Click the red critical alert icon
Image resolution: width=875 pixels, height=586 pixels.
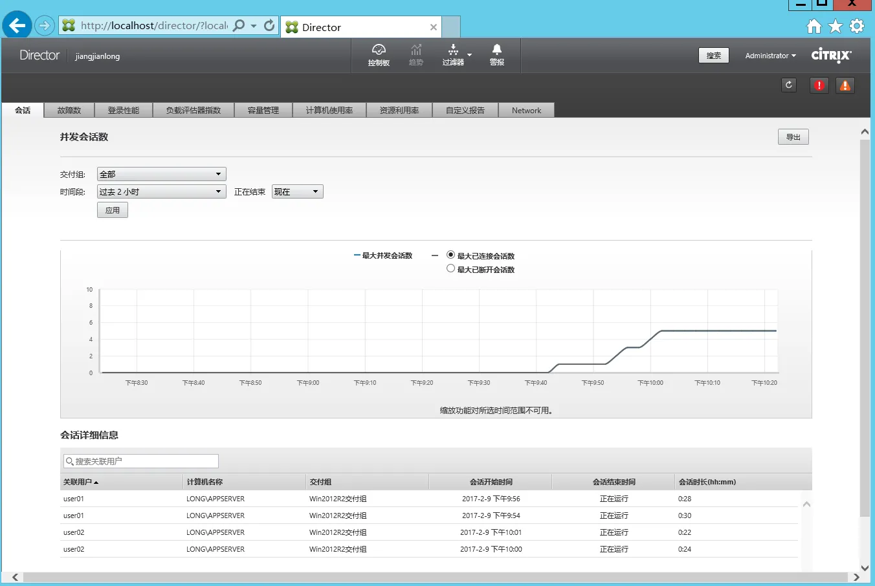(819, 85)
